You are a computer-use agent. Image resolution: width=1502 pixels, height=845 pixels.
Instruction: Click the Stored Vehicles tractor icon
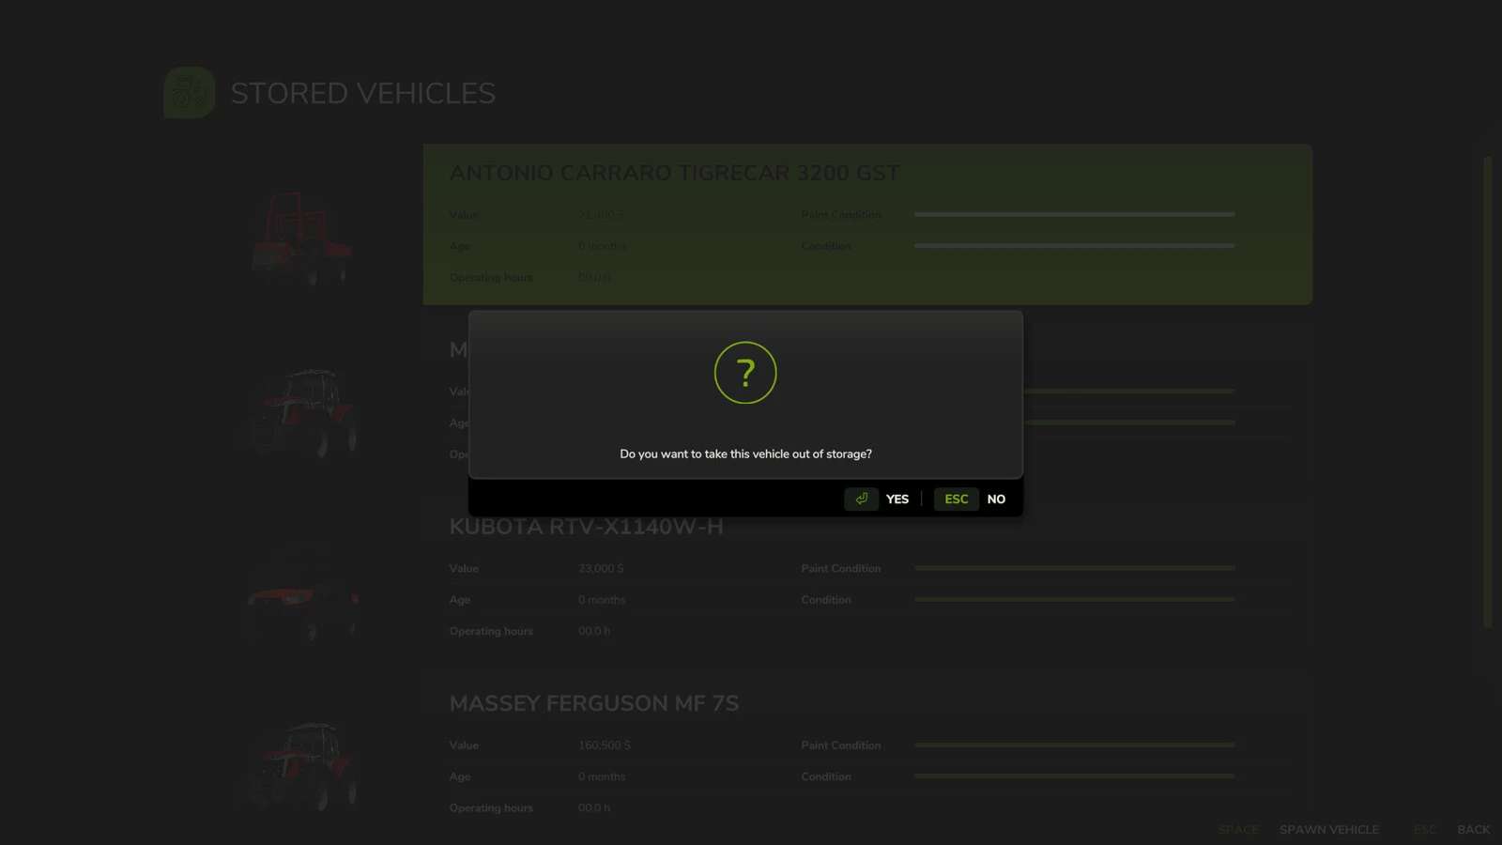(189, 93)
